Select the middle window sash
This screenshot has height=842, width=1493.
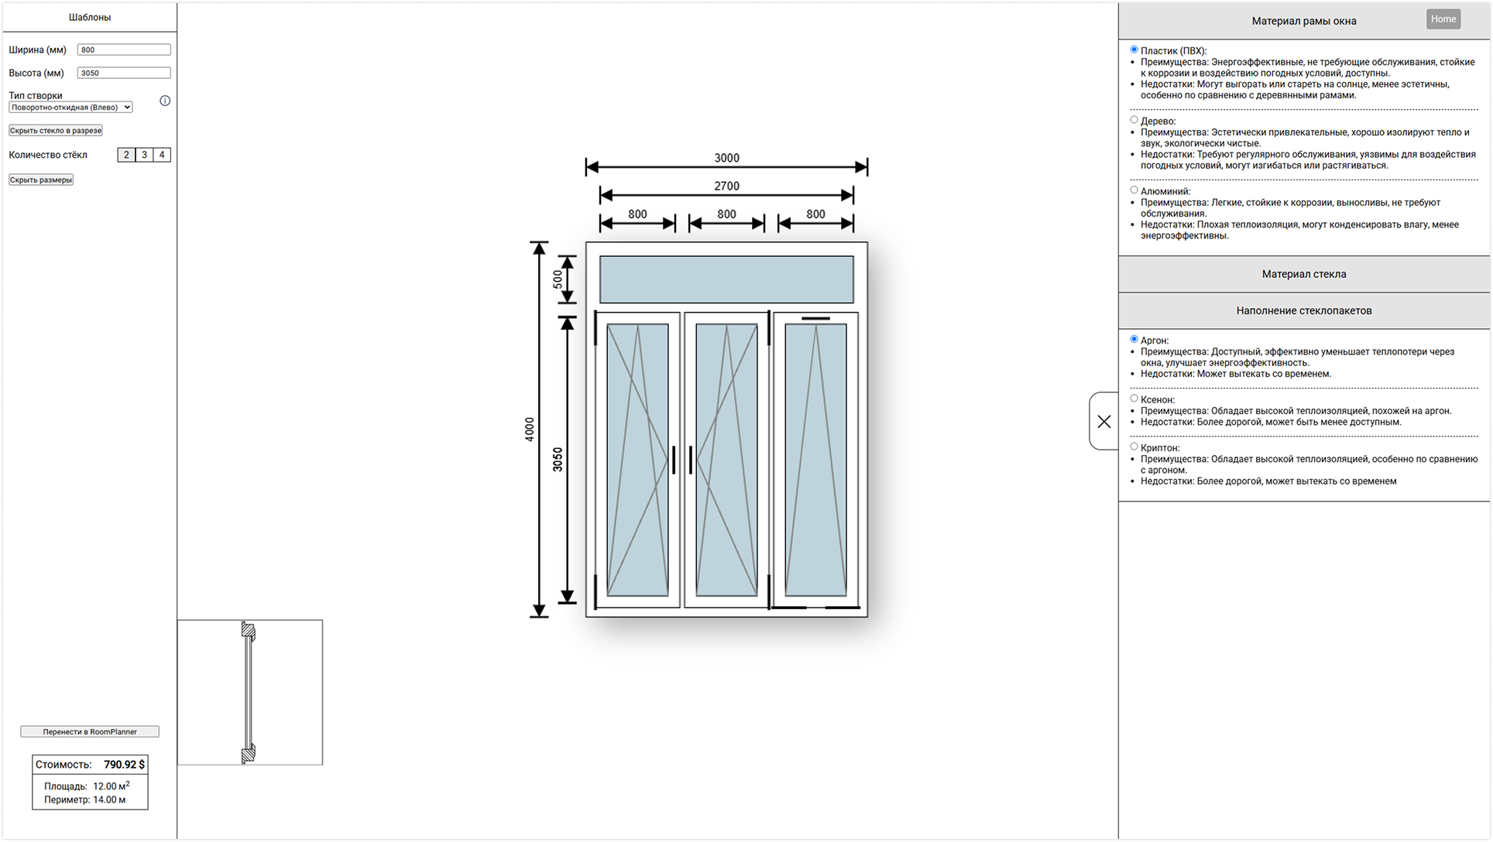pos(726,460)
